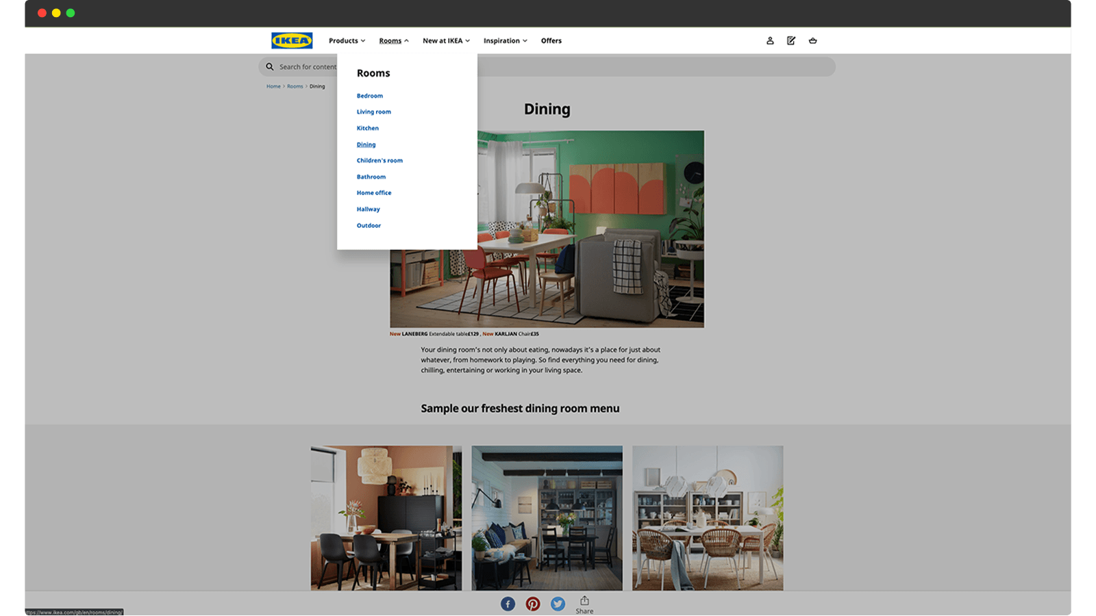Click the IKEA logo
This screenshot has width=1096, height=616.
pyautogui.click(x=292, y=40)
